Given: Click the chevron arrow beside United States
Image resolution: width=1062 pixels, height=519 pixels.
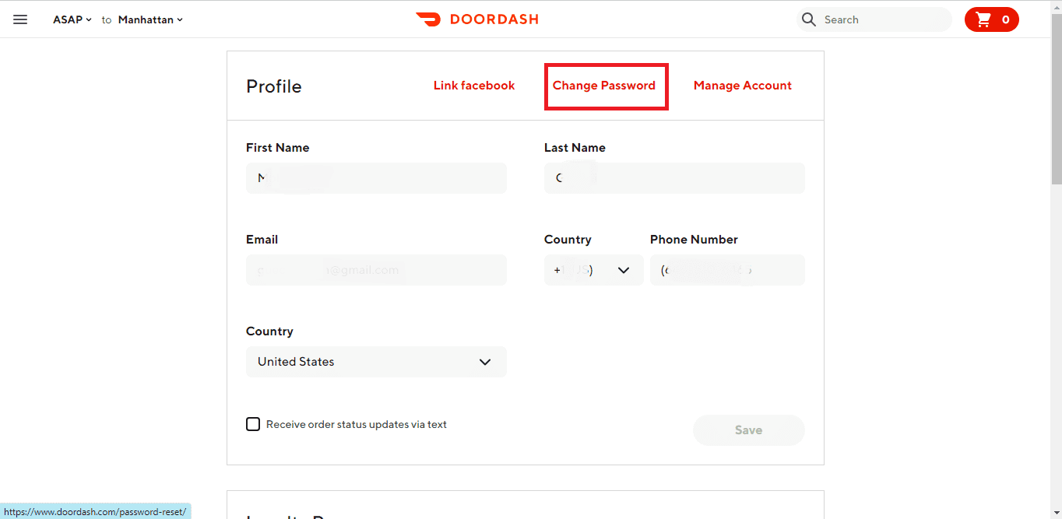Looking at the screenshot, I should pyautogui.click(x=485, y=362).
